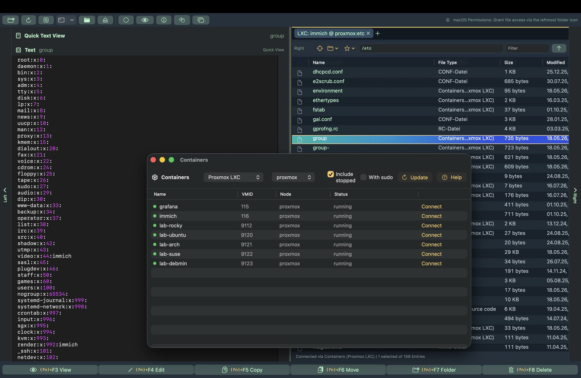The width and height of the screenshot is (581, 378).
Task: Connect to the grafana container
Action: 431,206
